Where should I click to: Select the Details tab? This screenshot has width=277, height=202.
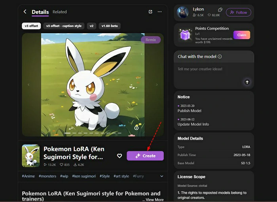(x=40, y=12)
